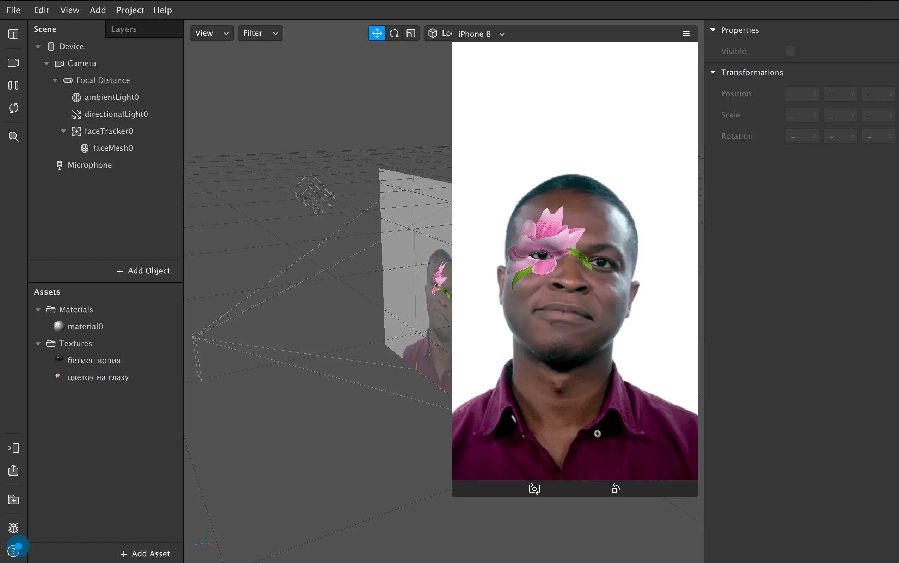This screenshot has height=563, width=899.
Task: Select the rotate manipulator tool
Action: pyautogui.click(x=394, y=33)
